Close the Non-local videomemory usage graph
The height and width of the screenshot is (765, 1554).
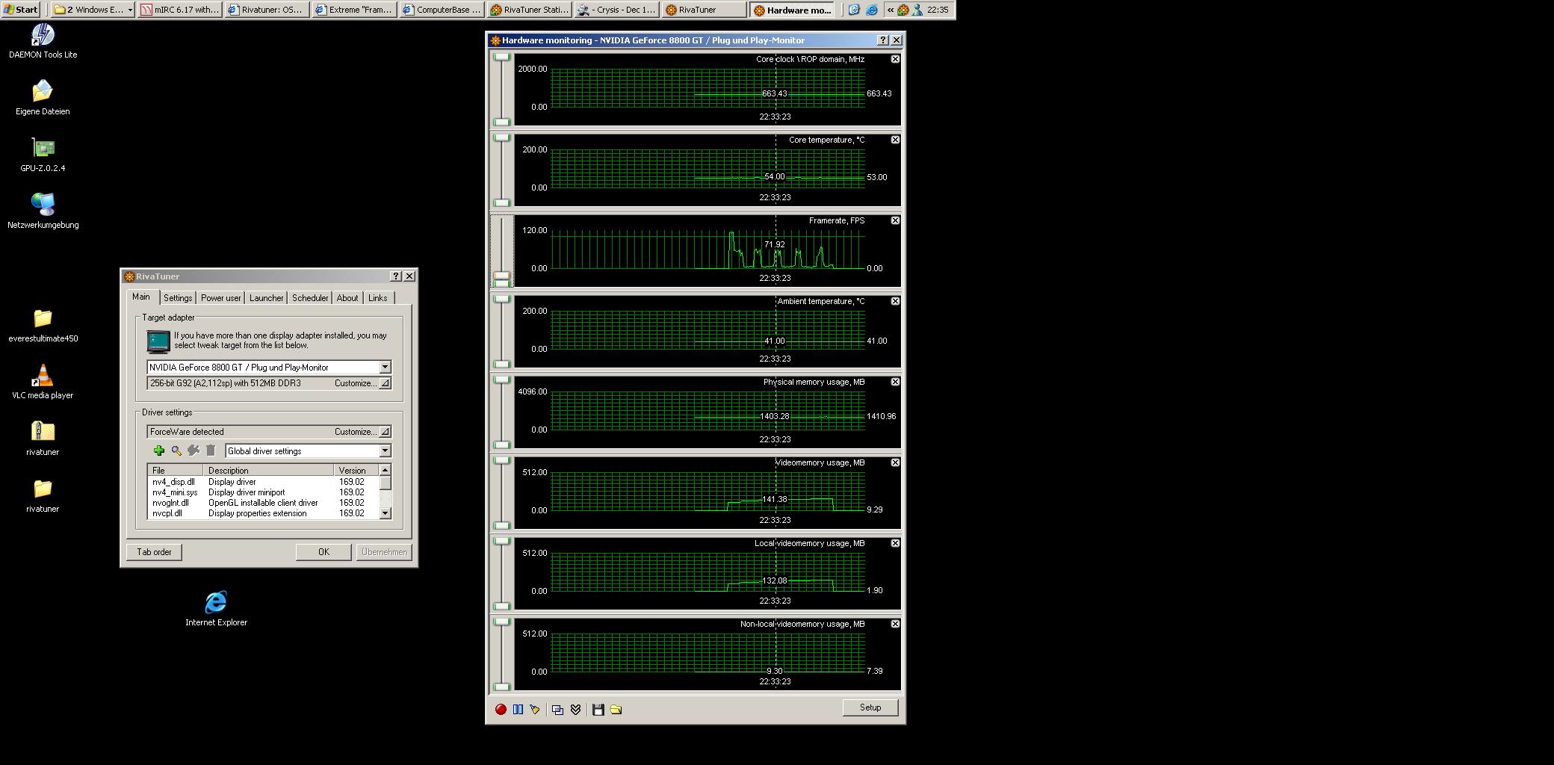click(x=895, y=624)
